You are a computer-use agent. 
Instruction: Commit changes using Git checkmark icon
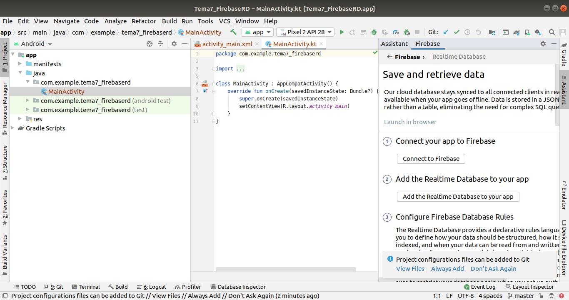point(457,32)
